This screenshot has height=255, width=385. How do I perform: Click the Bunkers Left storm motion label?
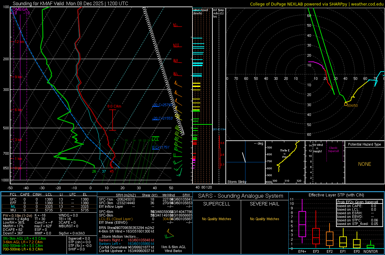[110, 244]
